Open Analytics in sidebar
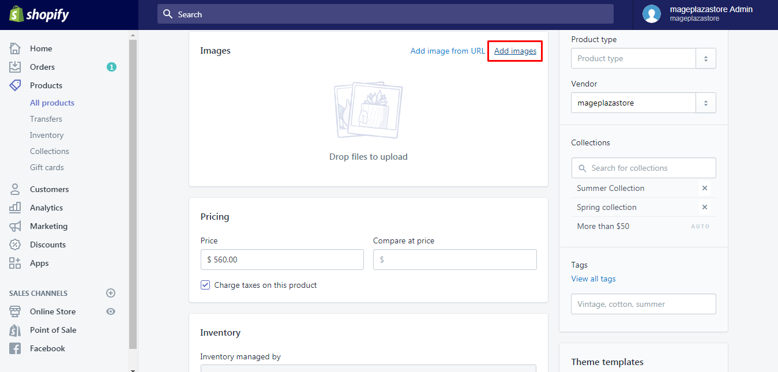This screenshot has height=372, width=778. [46, 208]
